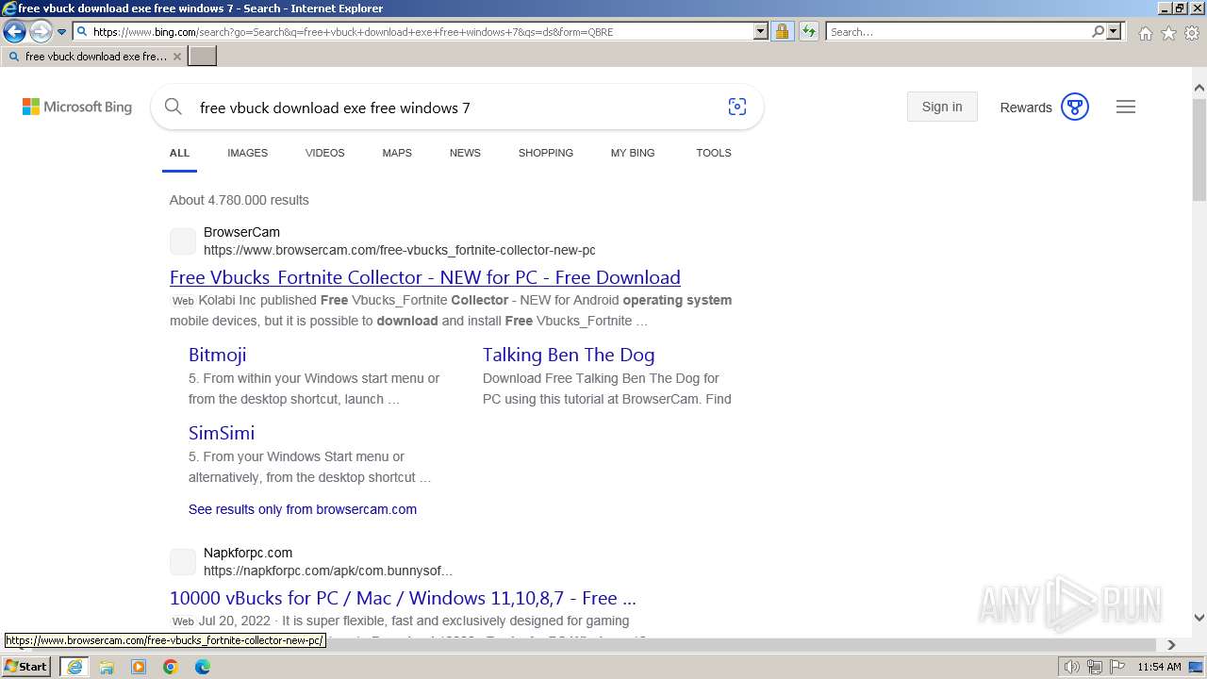Viewport: 1207px width, 679px height.
Task: Click the network tray icon
Action: tap(1095, 667)
